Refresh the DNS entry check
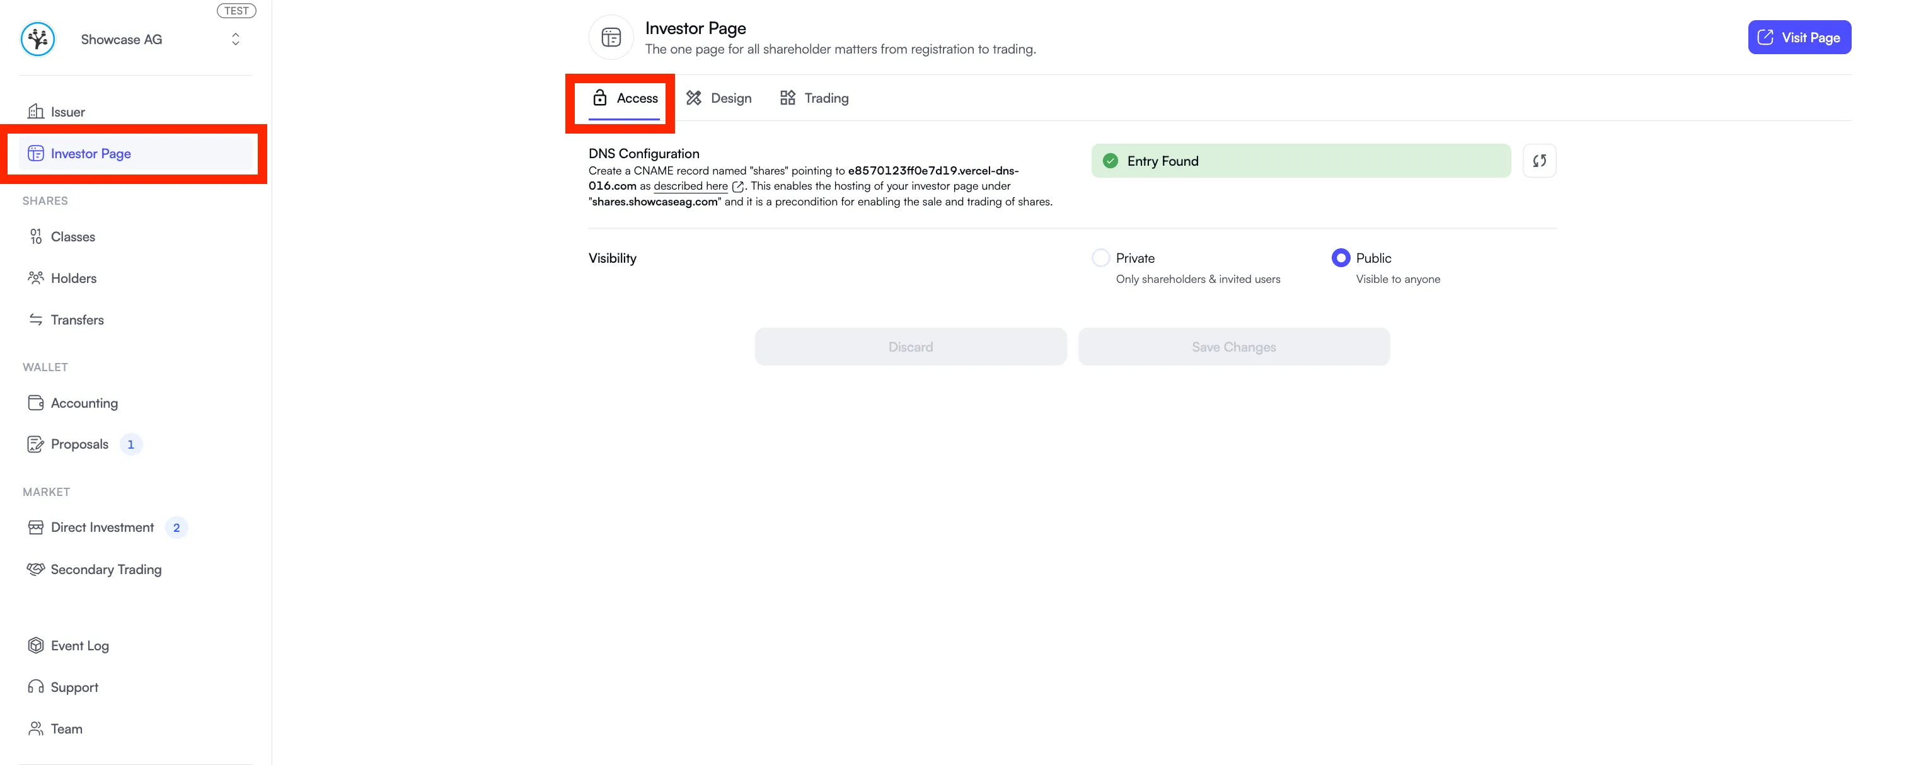 click(1539, 160)
